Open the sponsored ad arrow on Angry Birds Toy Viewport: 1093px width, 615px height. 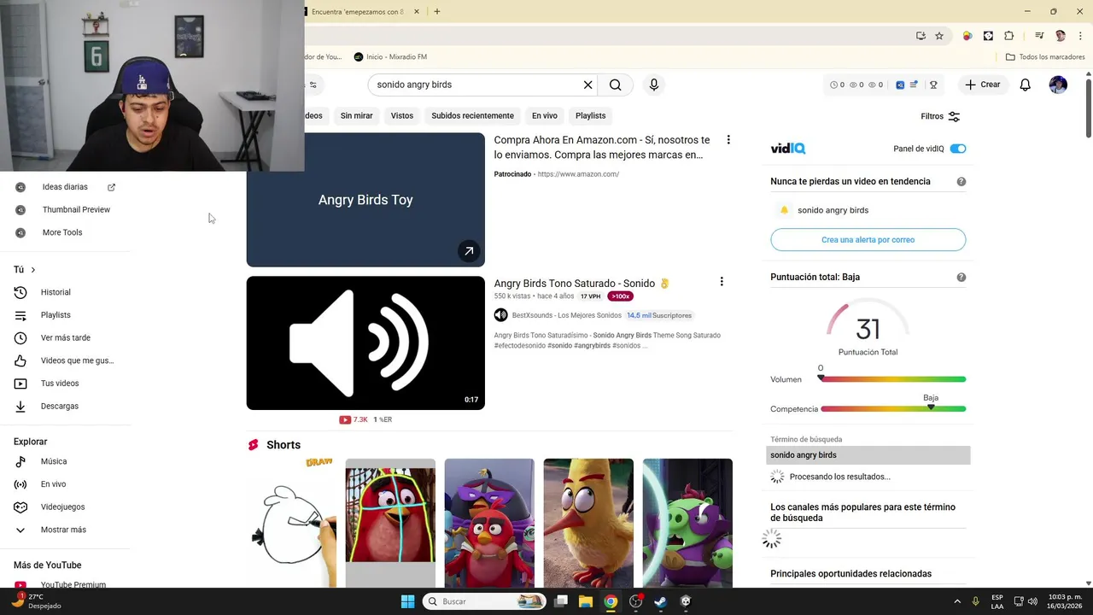coord(469,251)
